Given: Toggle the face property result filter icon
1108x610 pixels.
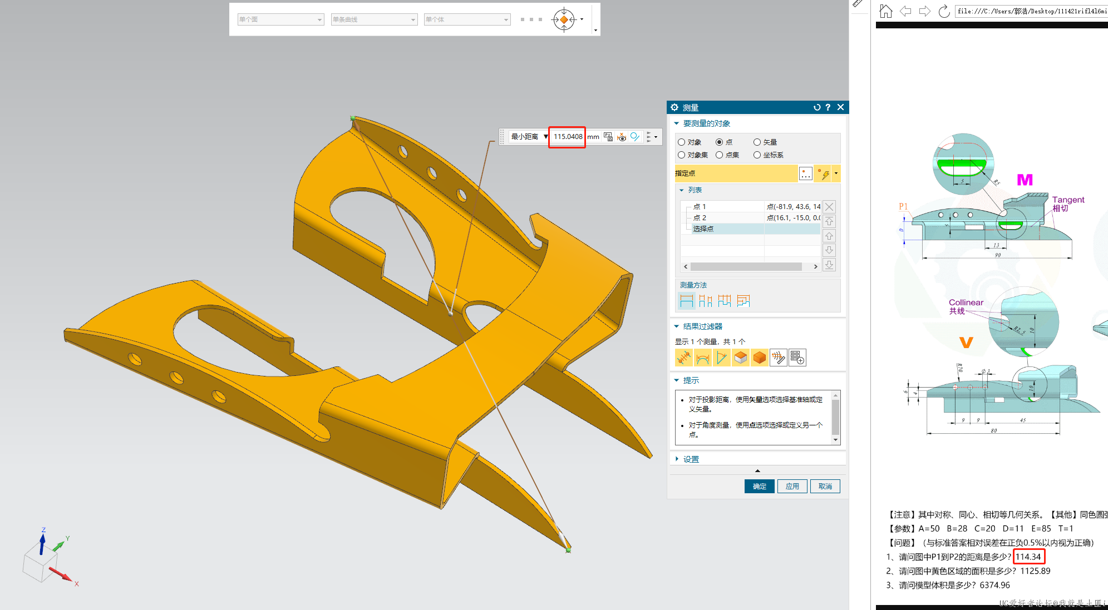Looking at the screenshot, I should [741, 358].
